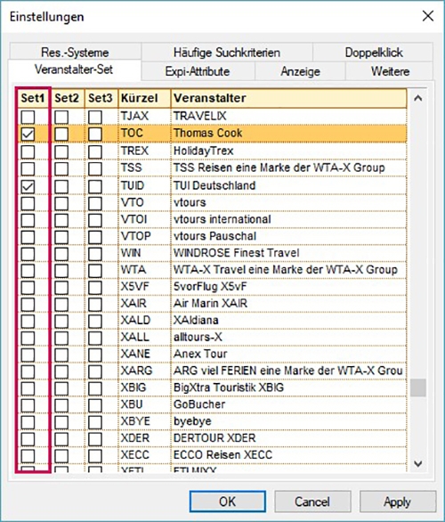Screen dimensions: 445x522
Task: Check Set3 for 5vorFlug X5vF
Action: [x=95, y=287]
